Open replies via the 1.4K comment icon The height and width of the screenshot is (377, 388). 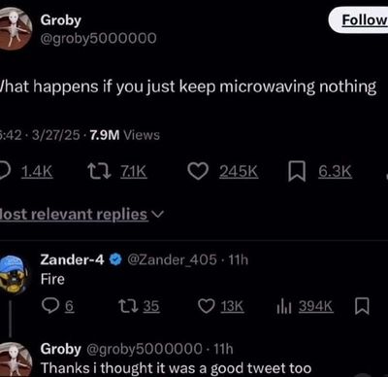(x=5, y=171)
